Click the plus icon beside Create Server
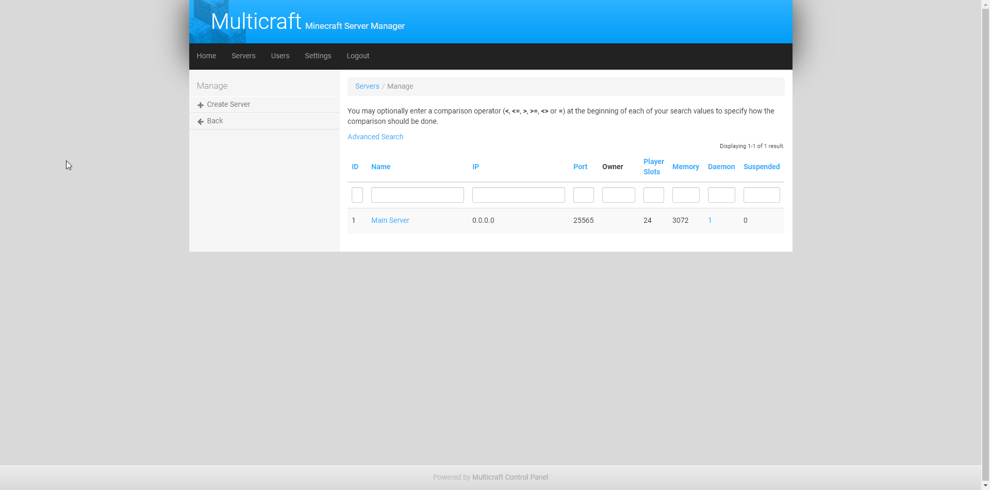This screenshot has width=990, height=490. (x=201, y=105)
